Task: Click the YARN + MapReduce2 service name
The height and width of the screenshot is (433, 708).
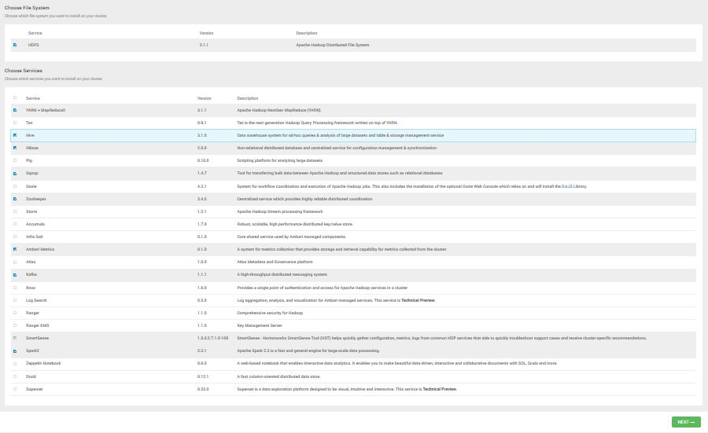Action: [x=46, y=110]
